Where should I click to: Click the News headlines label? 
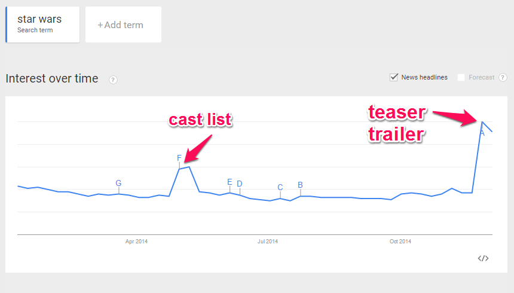(424, 77)
